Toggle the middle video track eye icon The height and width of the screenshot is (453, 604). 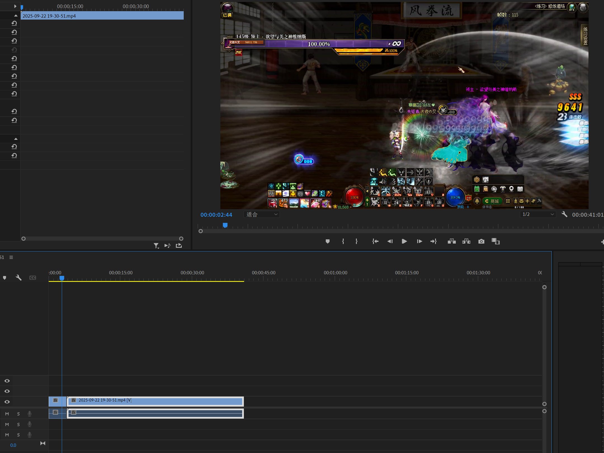(x=7, y=391)
